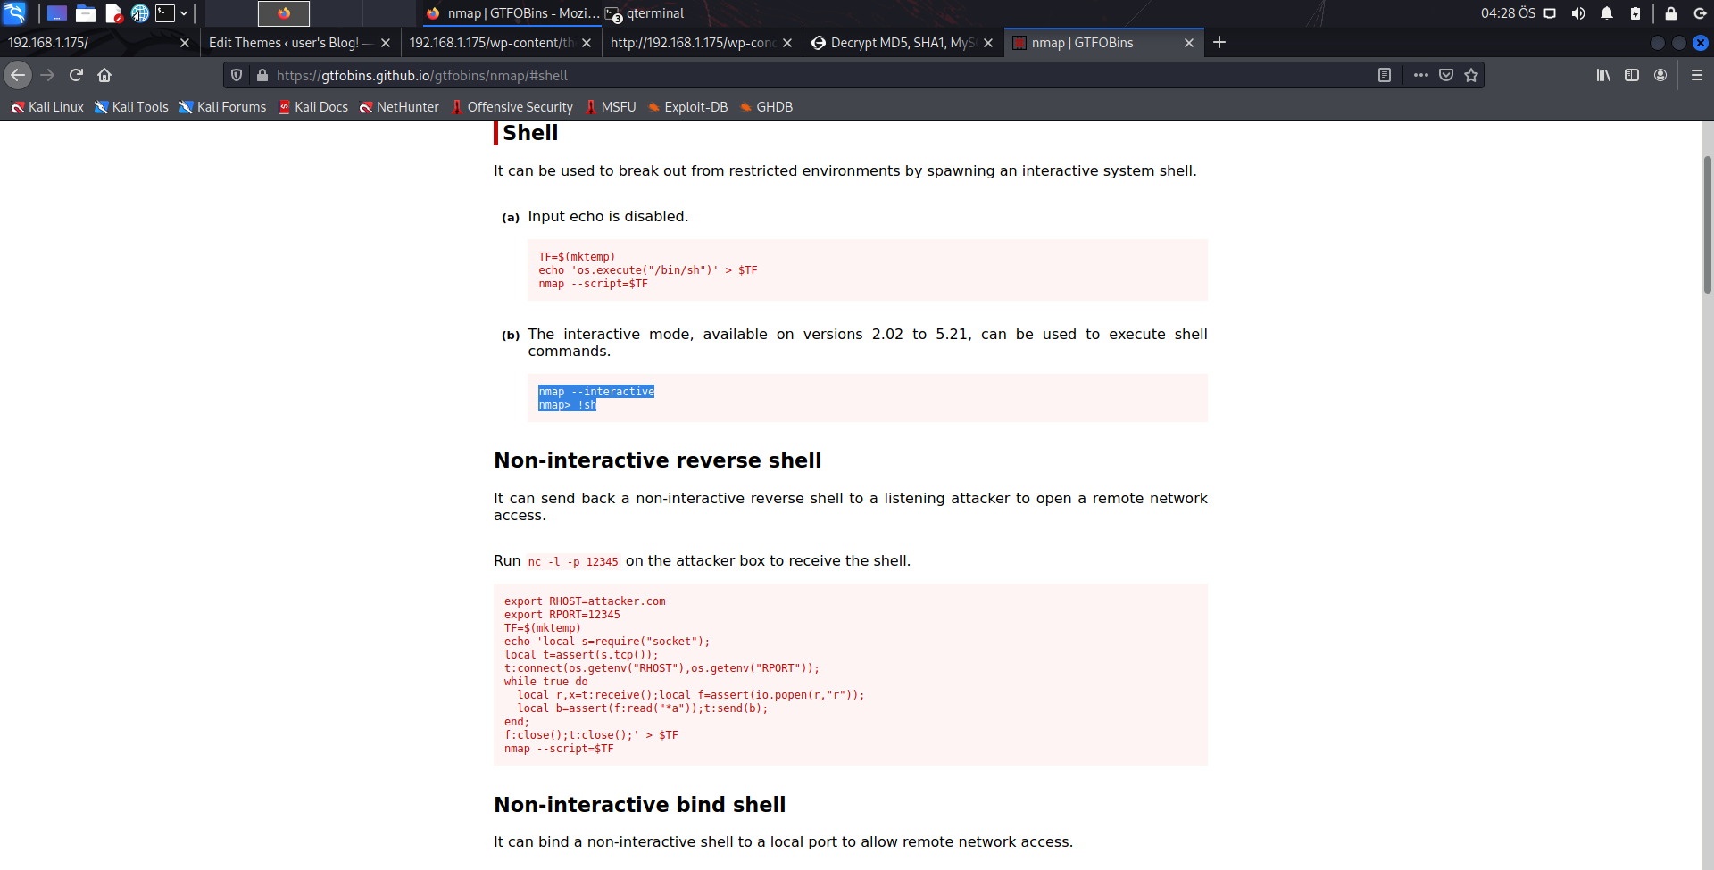
Task: Toggle reader view in the address bar
Action: 1385,75
